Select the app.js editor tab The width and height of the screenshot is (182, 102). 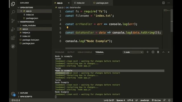[60, 3]
